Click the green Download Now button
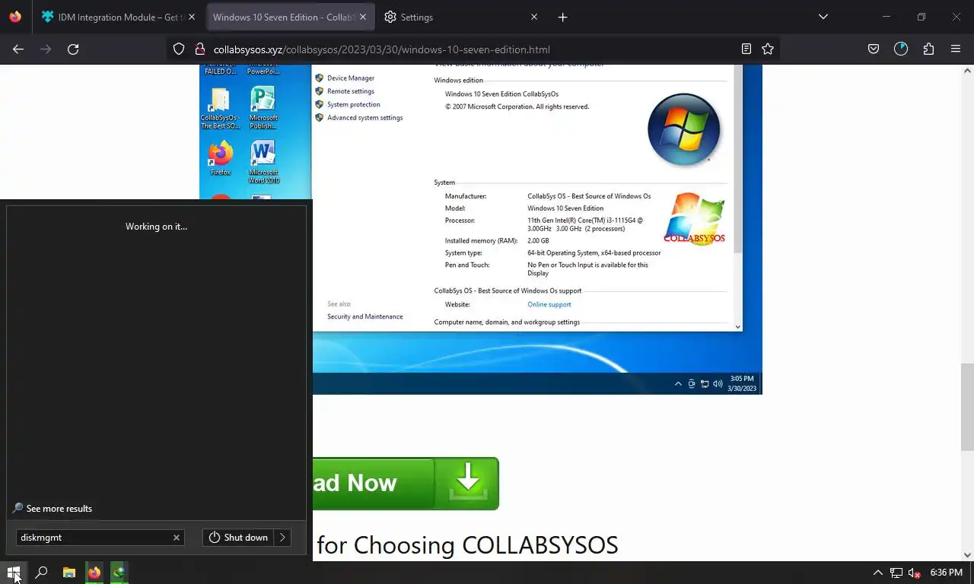 (x=406, y=483)
